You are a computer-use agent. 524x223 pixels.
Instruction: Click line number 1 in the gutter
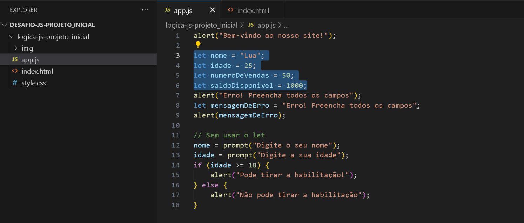point(177,36)
